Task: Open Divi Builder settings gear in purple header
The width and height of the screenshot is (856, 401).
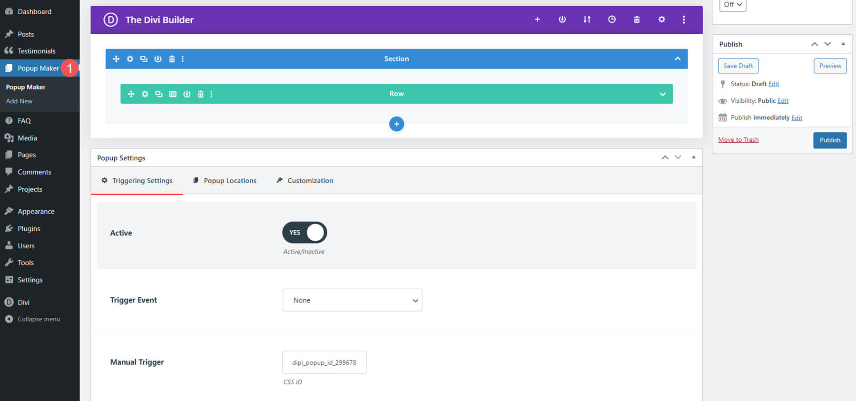Action: tap(661, 20)
